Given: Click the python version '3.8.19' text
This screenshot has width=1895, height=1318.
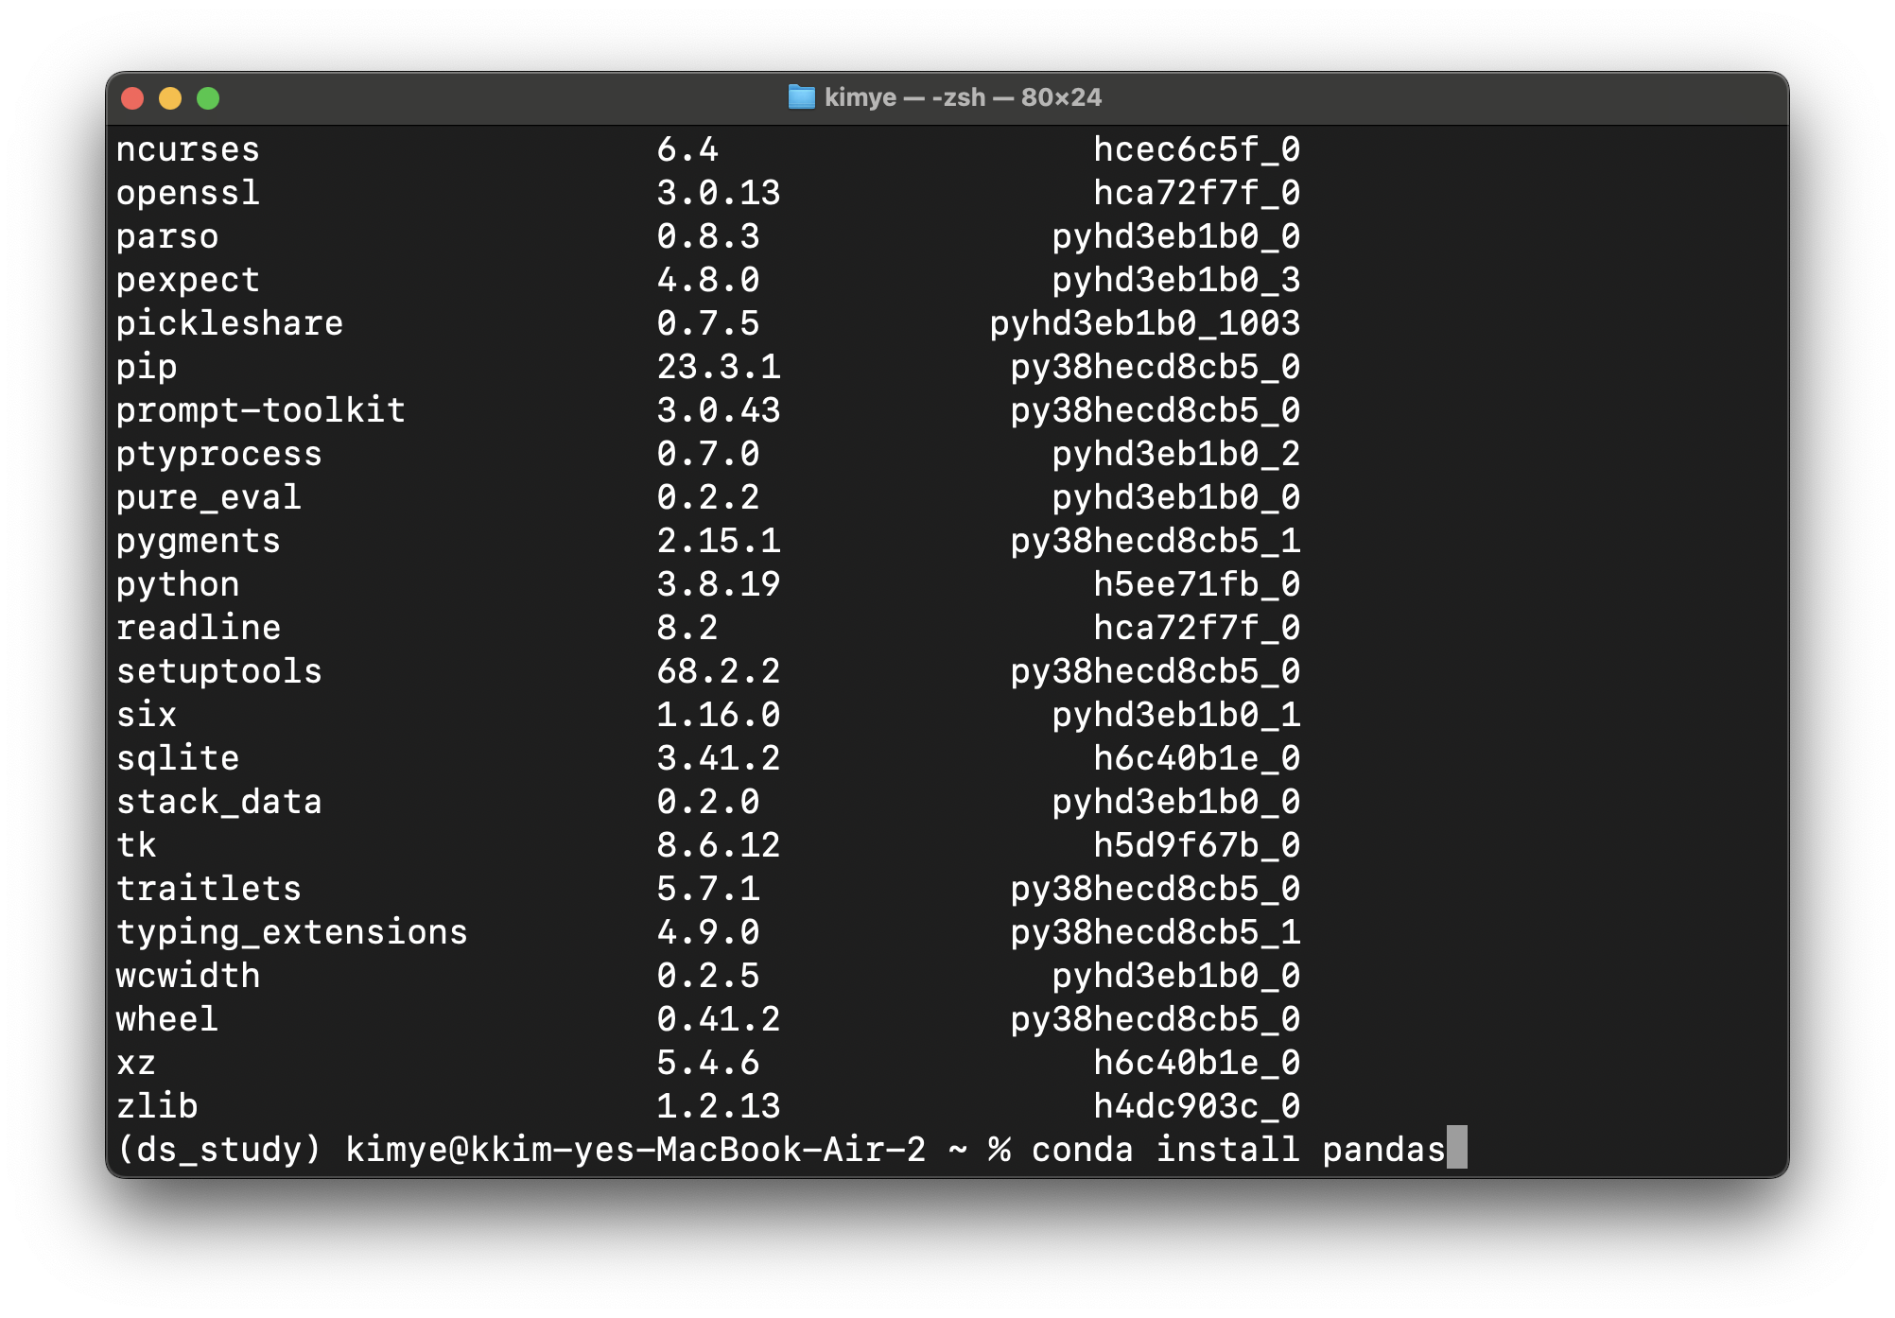Looking at the screenshot, I should (718, 584).
